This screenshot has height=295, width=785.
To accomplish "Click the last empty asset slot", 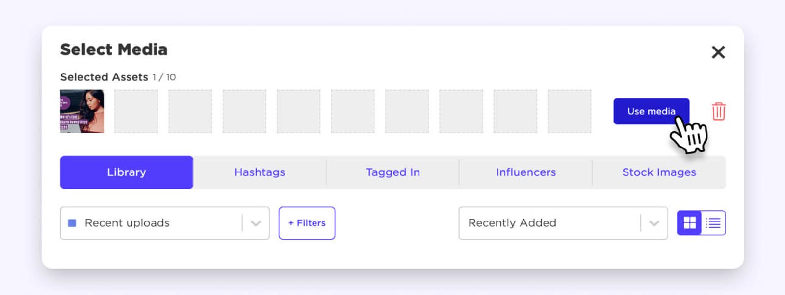I will tap(569, 111).
